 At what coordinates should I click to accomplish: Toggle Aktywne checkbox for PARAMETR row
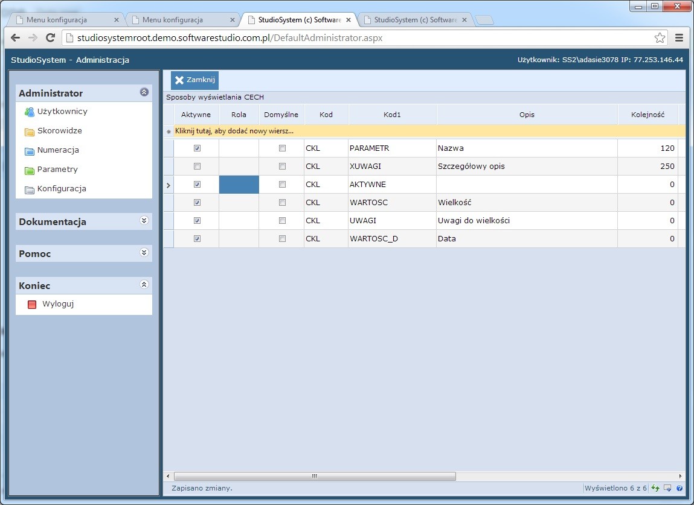point(197,148)
